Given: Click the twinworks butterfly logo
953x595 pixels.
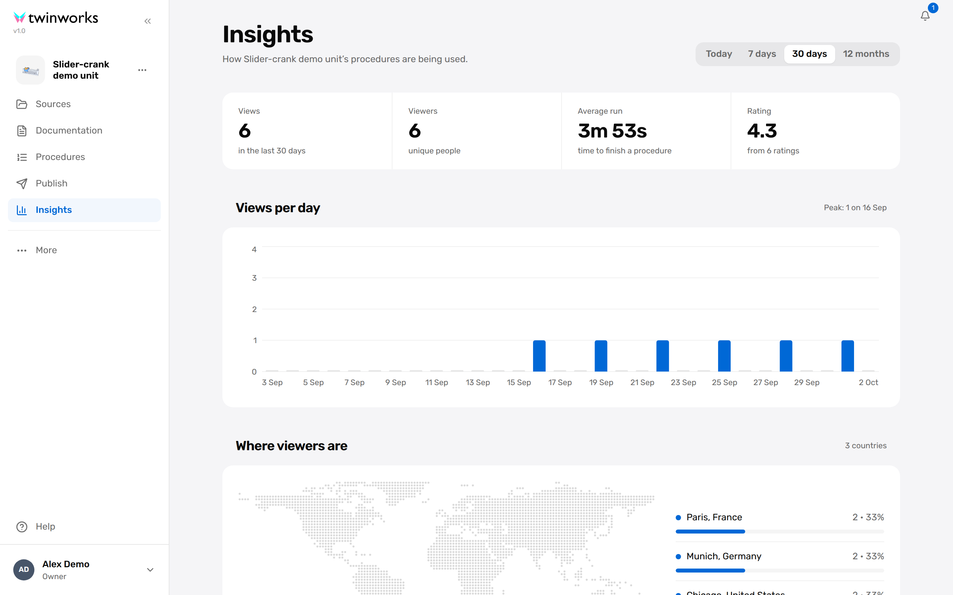Looking at the screenshot, I should (x=19, y=17).
